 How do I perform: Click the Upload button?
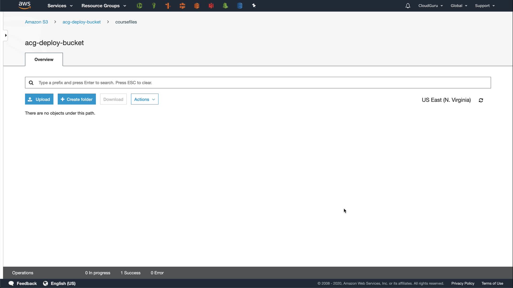coord(39,99)
